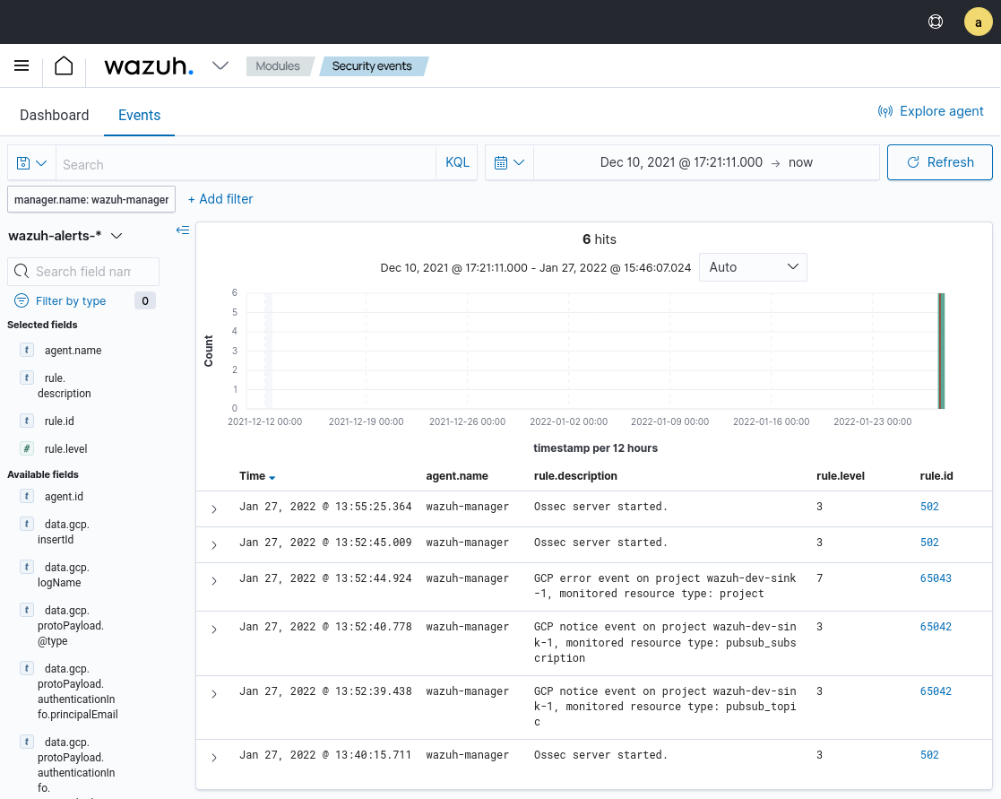Screen dimensions: 1001x799
Task: Click the agent.id field type icon
Action: [x=26, y=496]
